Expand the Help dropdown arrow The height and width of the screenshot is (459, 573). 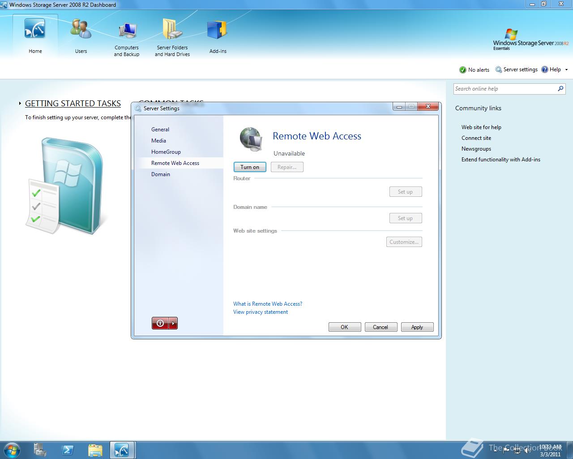click(x=565, y=69)
